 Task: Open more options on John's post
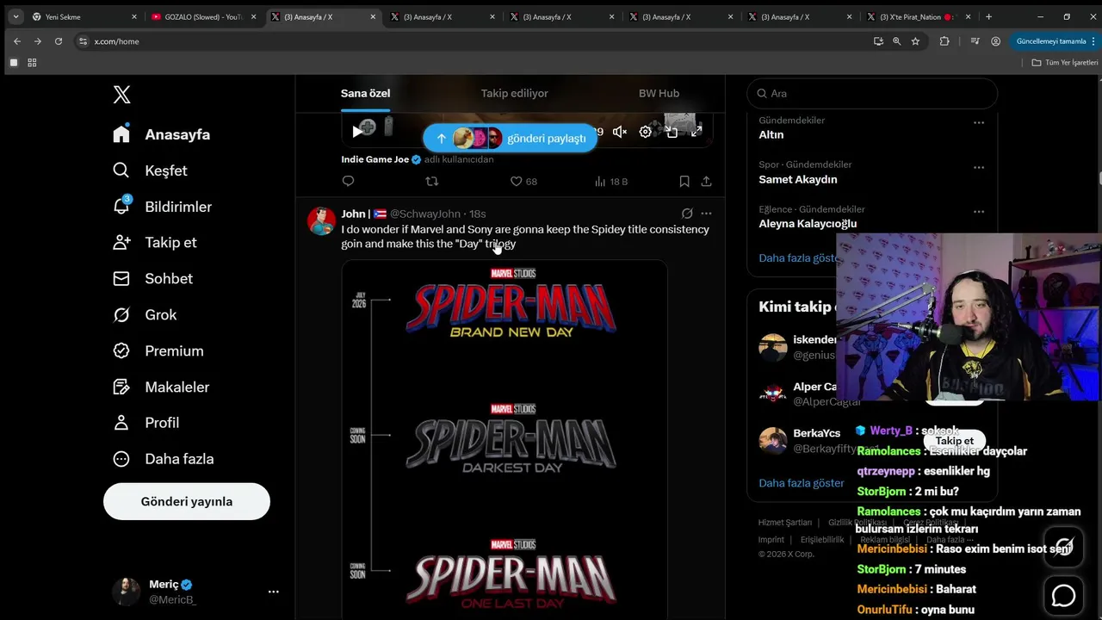tap(707, 214)
